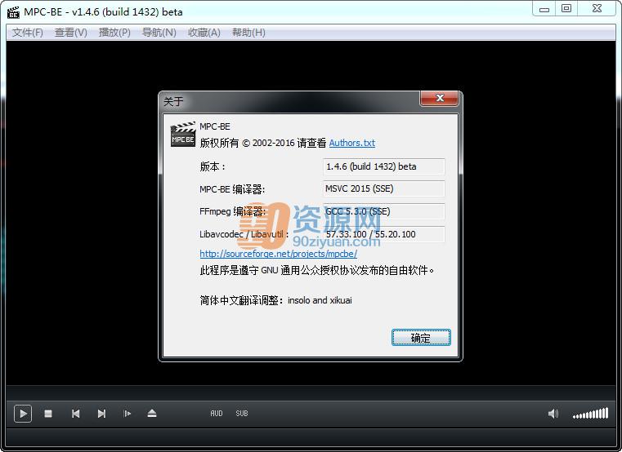Click the GCC 5.3.0 (SSE) field

tap(383, 211)
